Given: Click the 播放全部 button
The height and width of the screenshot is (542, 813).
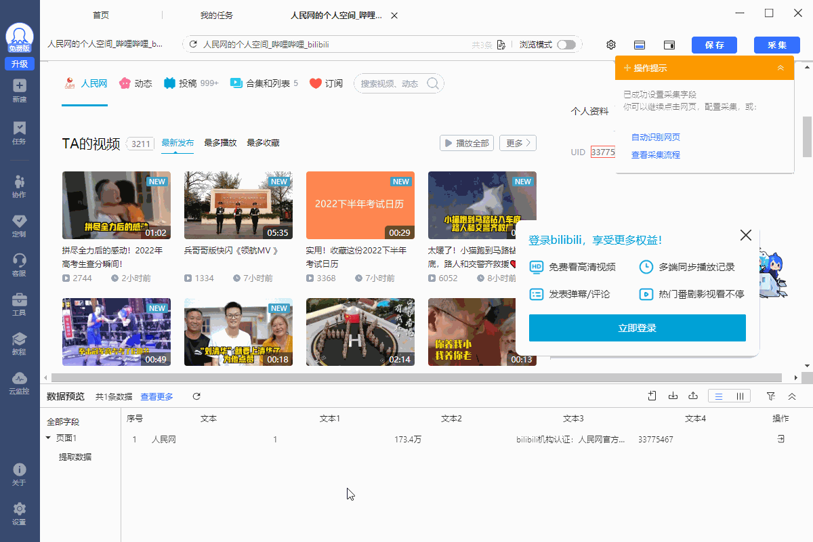Looking at the screenshot, I should [467, 143].
